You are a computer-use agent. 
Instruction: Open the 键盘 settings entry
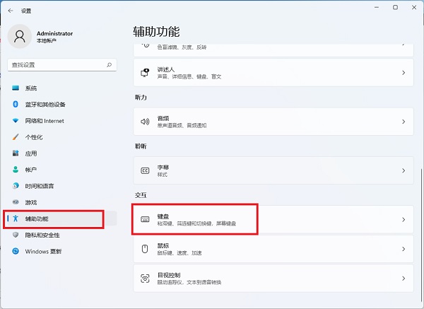(195, 219)
